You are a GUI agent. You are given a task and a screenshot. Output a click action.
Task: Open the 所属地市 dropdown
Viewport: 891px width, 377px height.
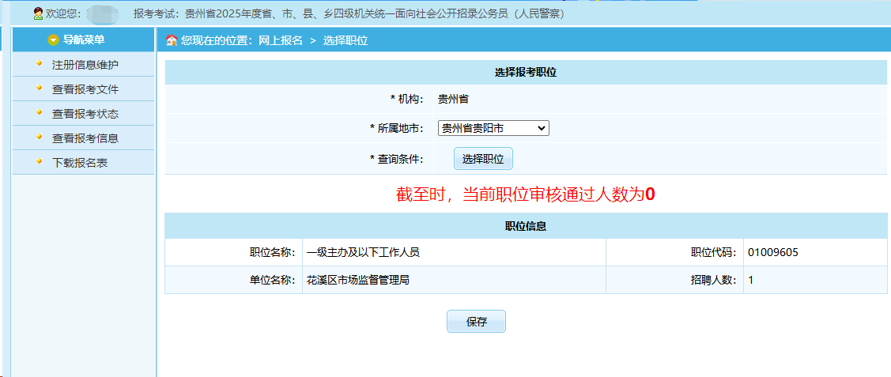(x=493, y=129)
